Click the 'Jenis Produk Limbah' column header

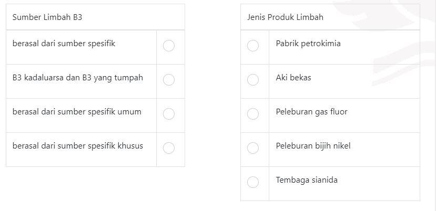click(x=285, y=17)
